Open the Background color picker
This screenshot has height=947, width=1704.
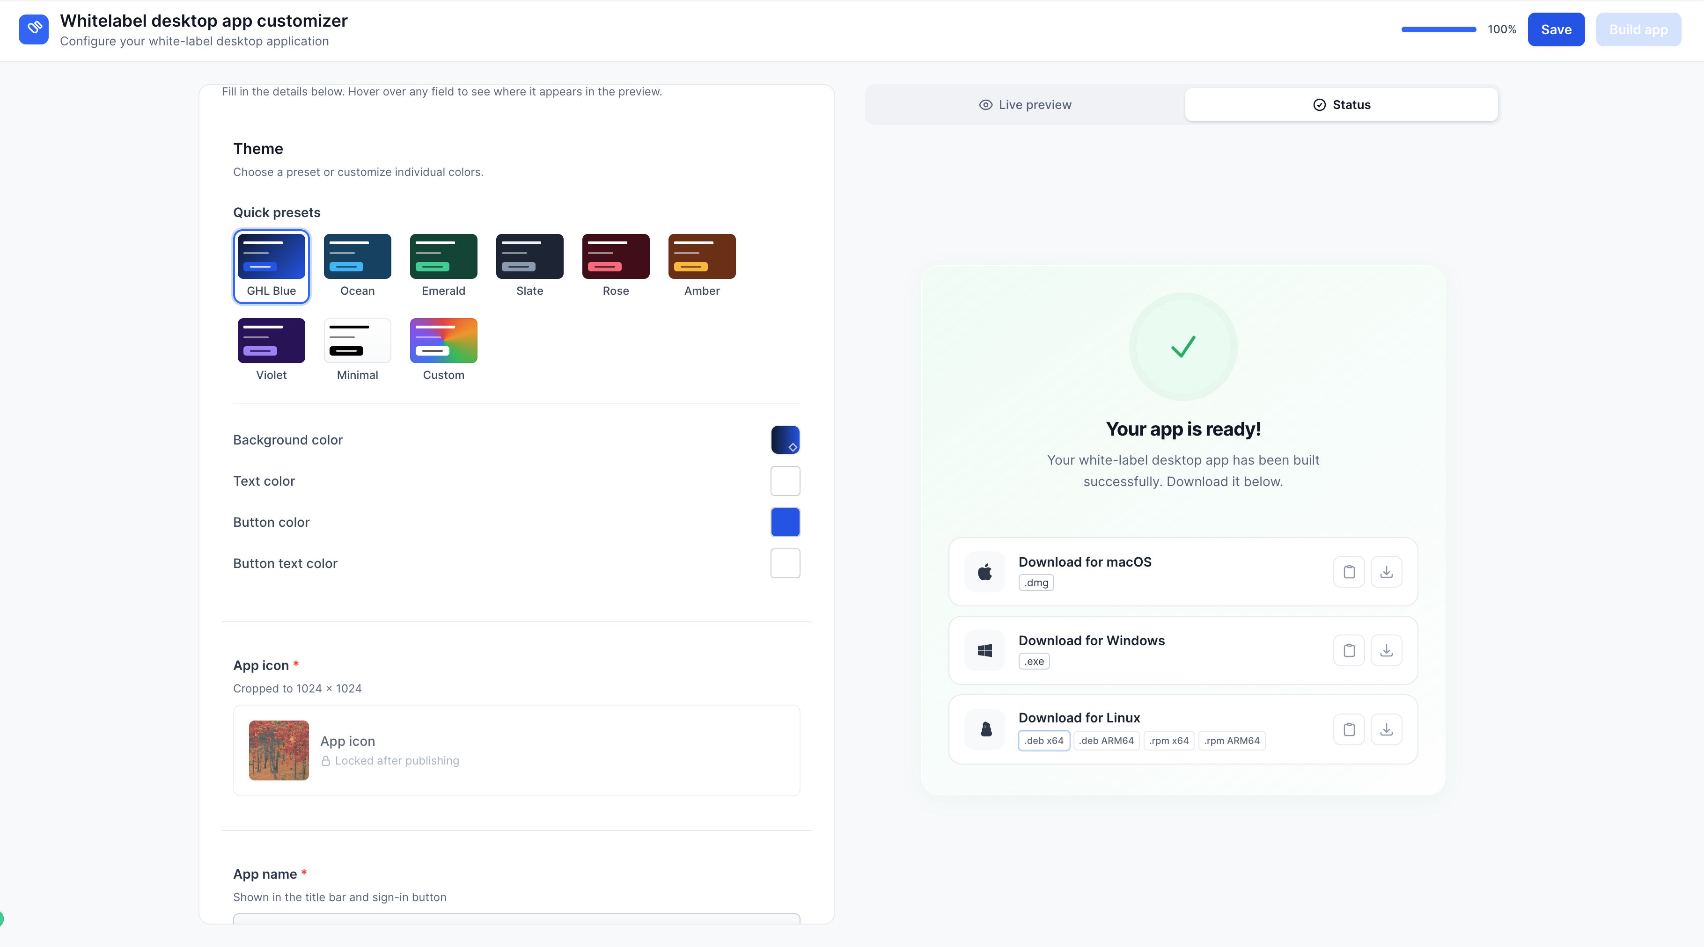point(785,440)
